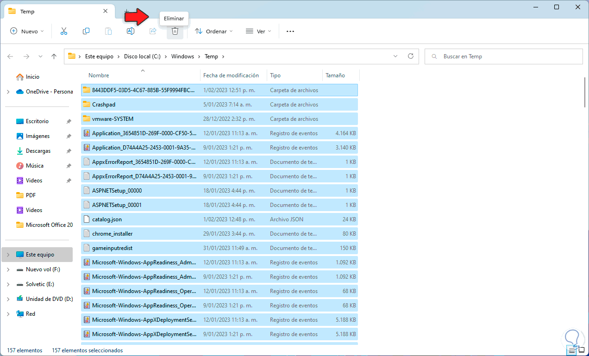Click the Rename icon in toolbar

(x=131, y=31)
